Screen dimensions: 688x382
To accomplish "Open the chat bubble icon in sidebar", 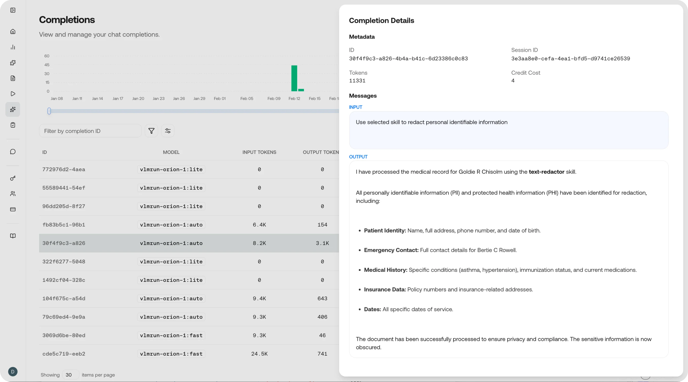I will (13, 152).
